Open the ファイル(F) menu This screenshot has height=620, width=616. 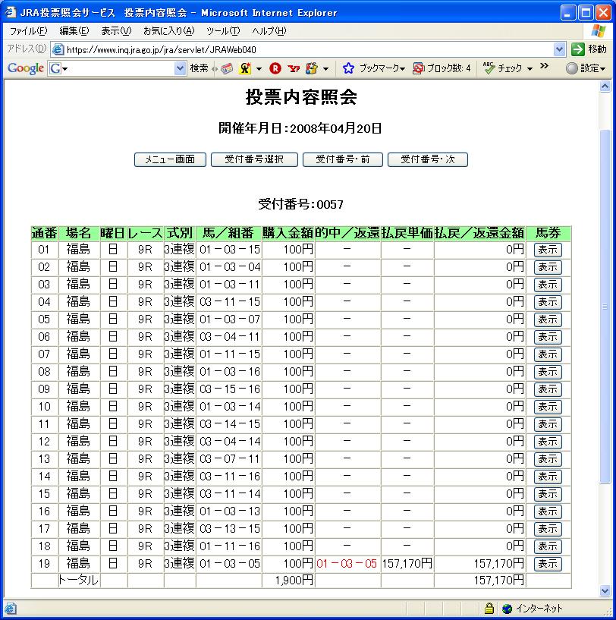(x=28, y=31)
